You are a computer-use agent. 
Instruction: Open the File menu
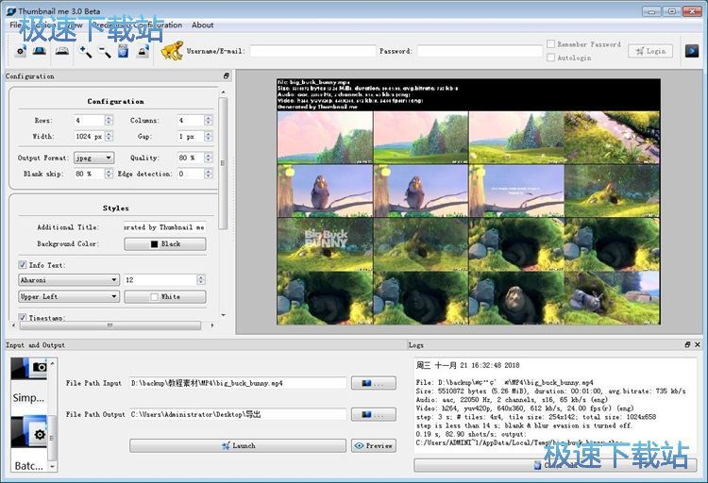[15, 25]
